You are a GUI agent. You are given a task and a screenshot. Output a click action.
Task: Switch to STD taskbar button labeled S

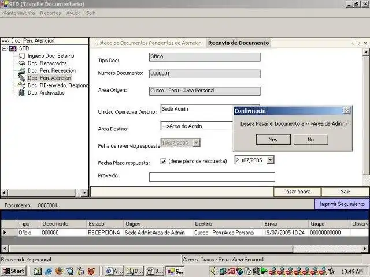point(175,271)
